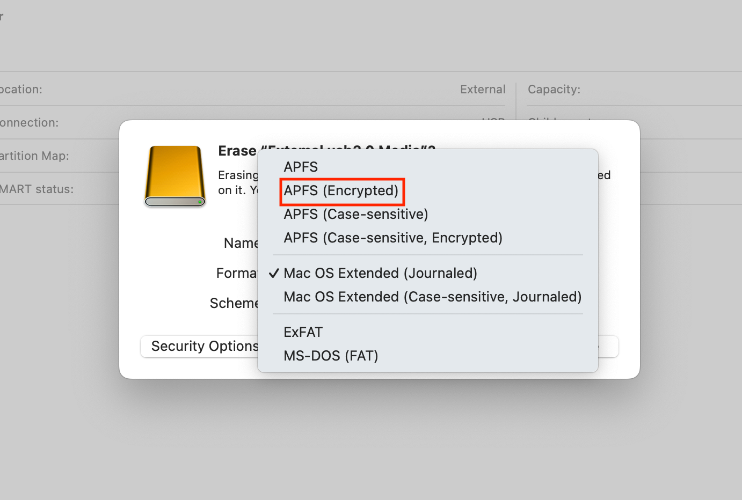Click the SMART status row
This screenshot has width=742, height=500.
coord(30,189)
